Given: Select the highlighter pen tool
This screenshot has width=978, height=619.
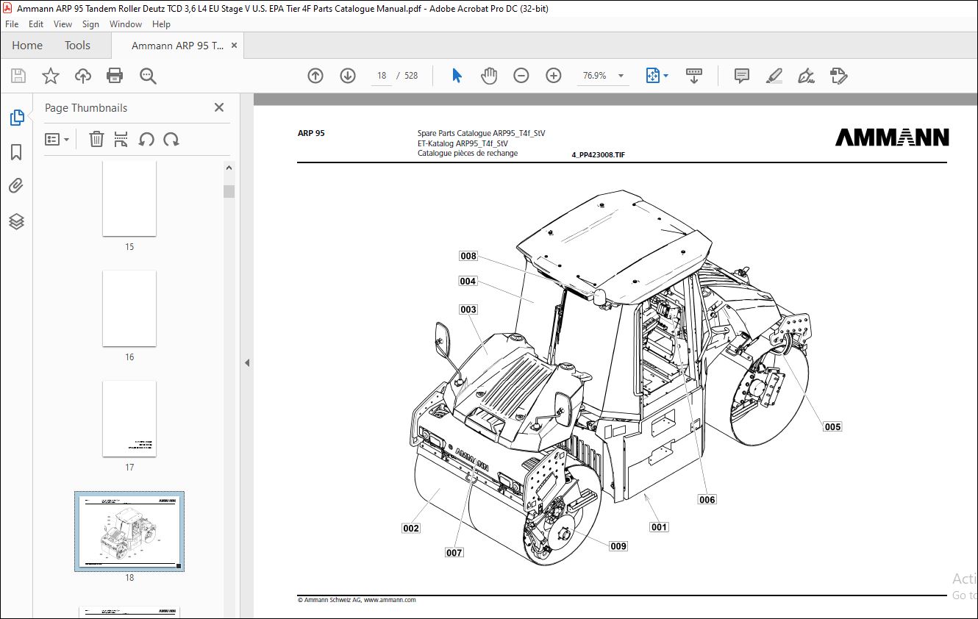Looking at the screenshot, I should tap(774, 76).
